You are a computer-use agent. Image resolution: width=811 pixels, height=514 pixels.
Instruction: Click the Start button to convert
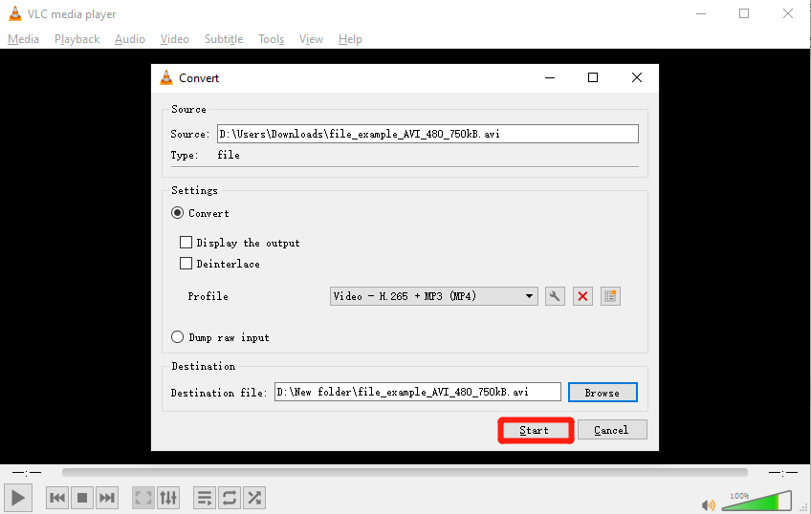pos(536,430)
